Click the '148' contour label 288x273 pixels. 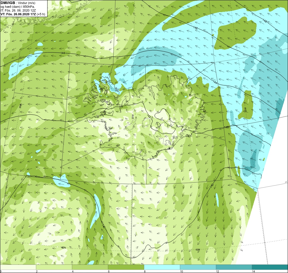click(265, 20)
